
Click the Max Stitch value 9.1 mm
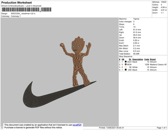tap(137, 46)
